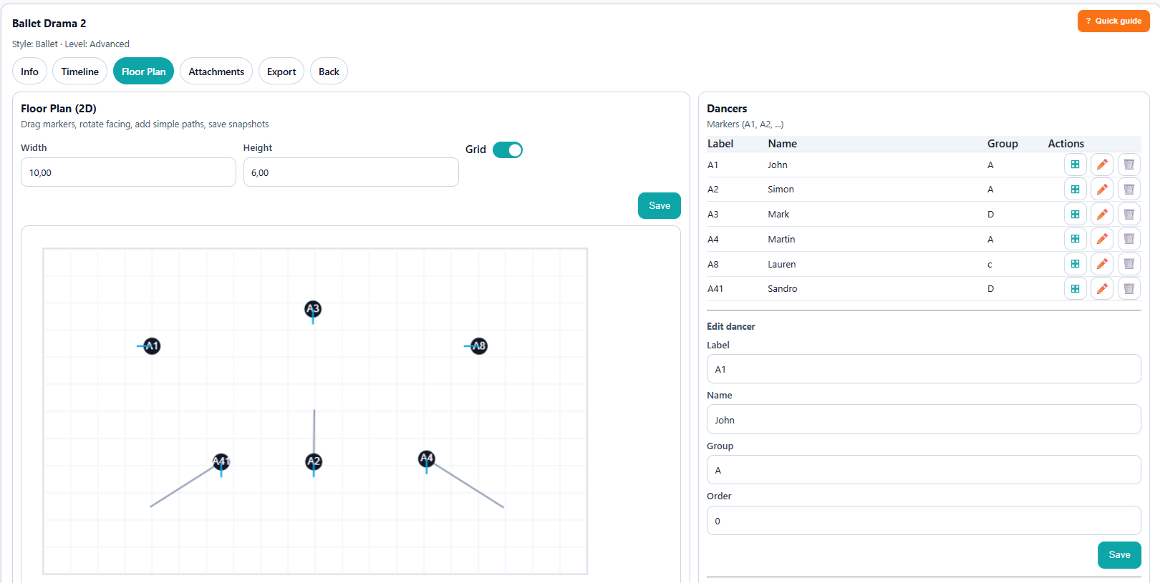Focus the Order field in Edit dancer
1160x583 pixels.
pos(923,521)
